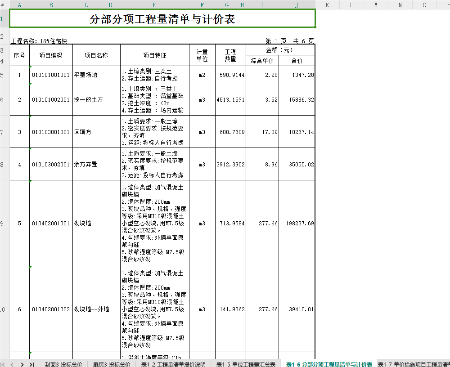Click unit price cell 3.52
The image size is (450, 367).
[262, 99]
